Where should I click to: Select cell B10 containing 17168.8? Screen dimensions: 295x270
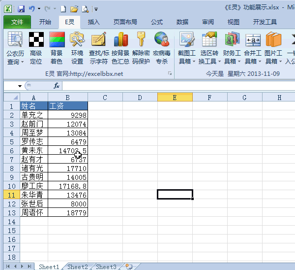coord(68,186)
